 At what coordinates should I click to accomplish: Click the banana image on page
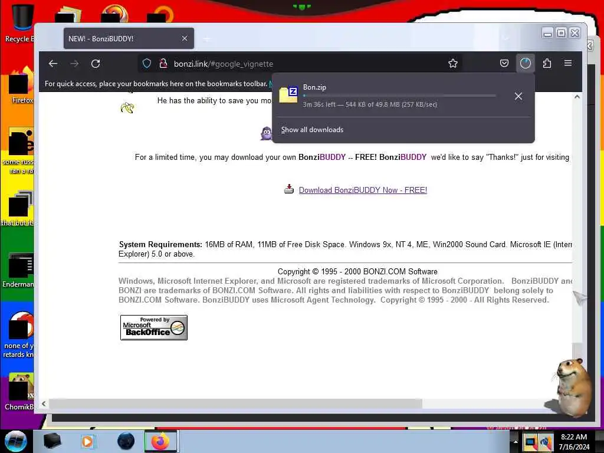click(127, 108)
